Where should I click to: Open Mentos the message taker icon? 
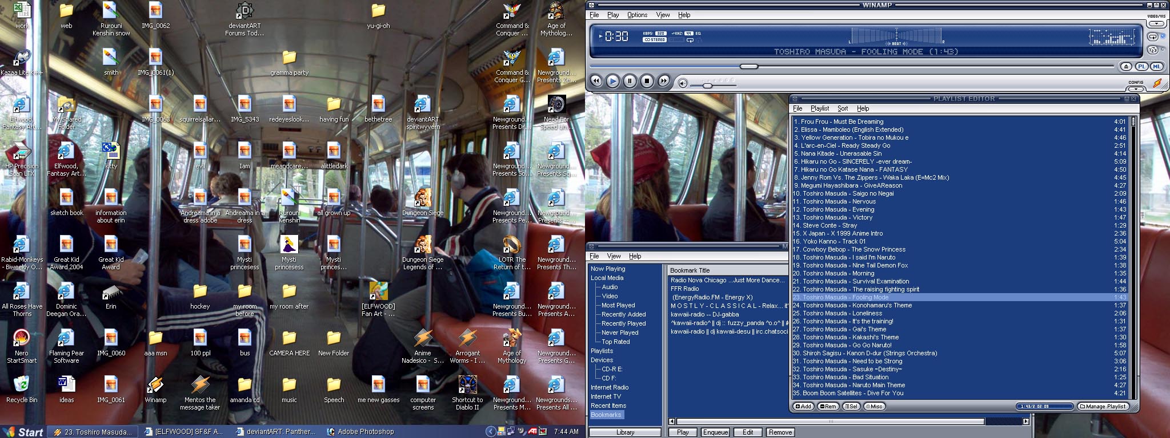click(200, 393)
